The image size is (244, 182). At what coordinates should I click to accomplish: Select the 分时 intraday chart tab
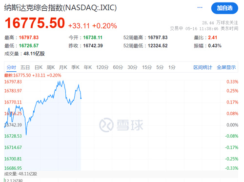[11, 67]
